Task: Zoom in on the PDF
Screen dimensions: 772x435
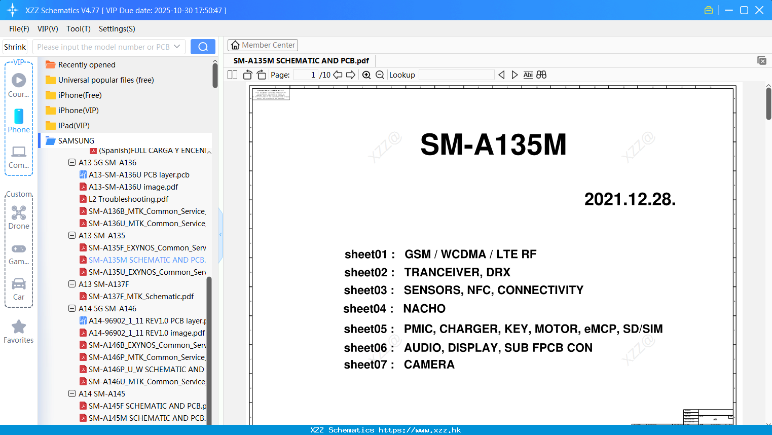Action: point(366,75)
